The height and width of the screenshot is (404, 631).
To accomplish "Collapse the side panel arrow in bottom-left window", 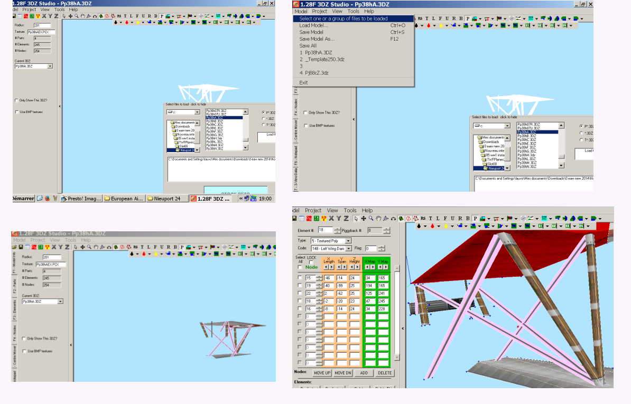I will (x=71, y=344).
